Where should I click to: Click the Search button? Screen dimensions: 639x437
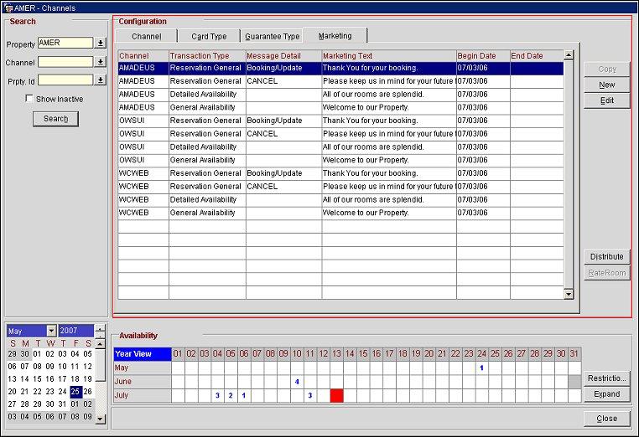(x=55, y=119)
